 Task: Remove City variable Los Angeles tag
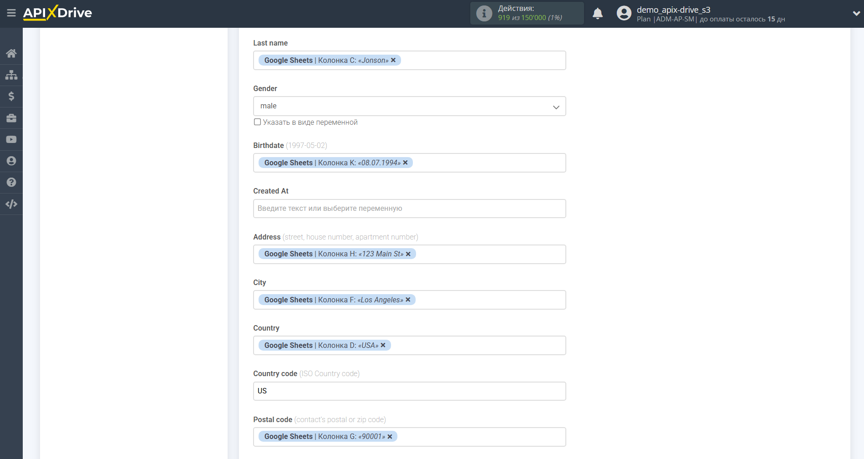[408, 300]
